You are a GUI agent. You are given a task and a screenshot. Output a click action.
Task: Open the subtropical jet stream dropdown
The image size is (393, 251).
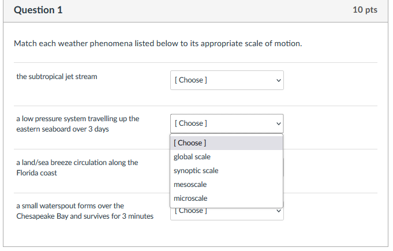click(x=226, y=80)
